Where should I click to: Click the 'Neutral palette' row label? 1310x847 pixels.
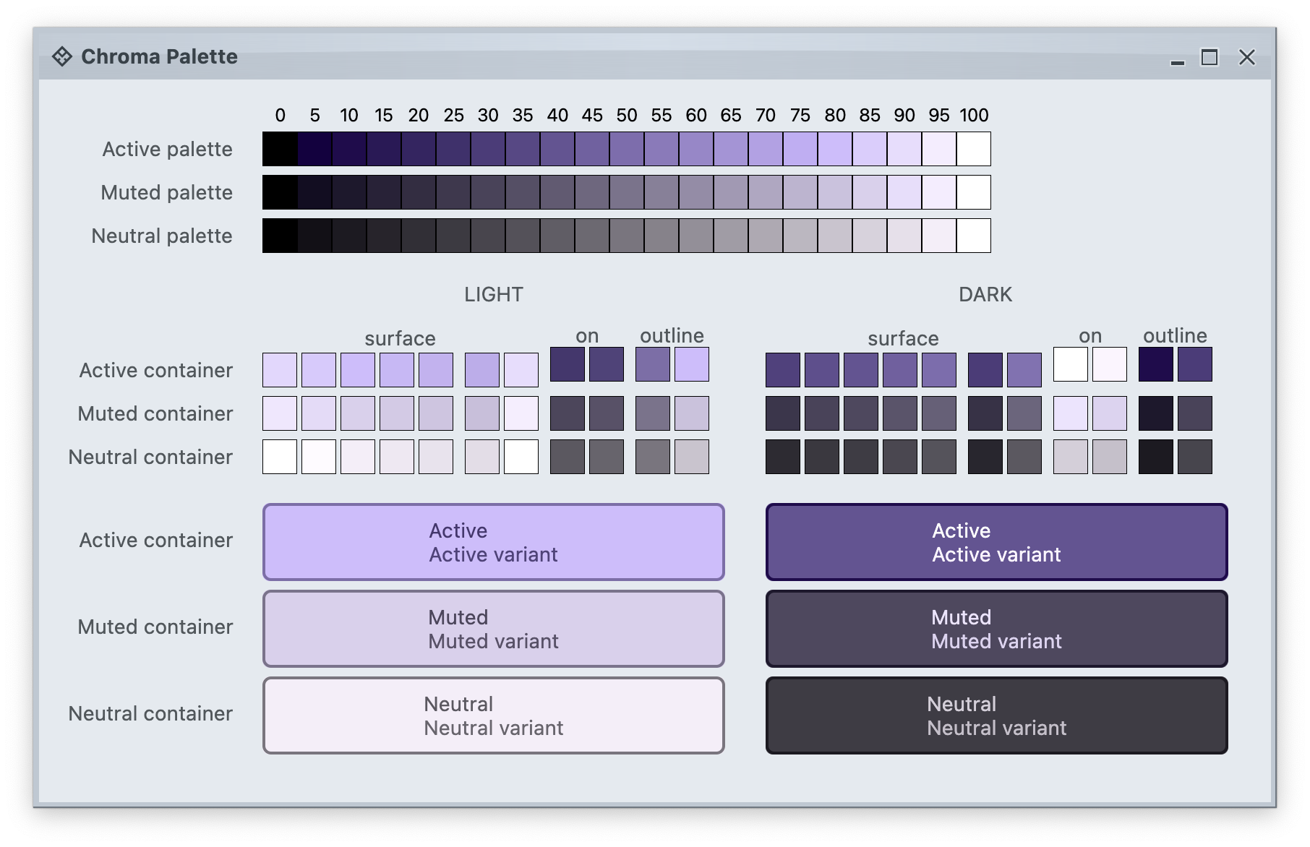162,236
